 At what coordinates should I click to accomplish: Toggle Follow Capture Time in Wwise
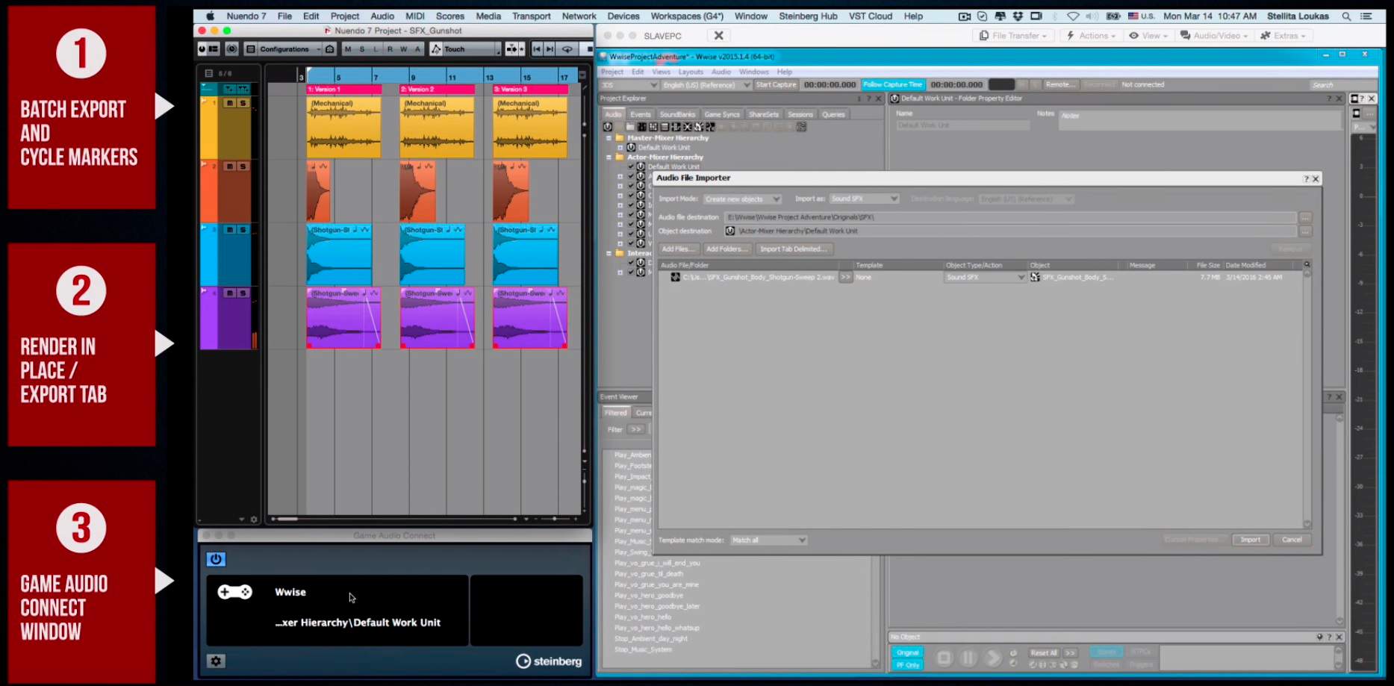[x=893, y=84]
